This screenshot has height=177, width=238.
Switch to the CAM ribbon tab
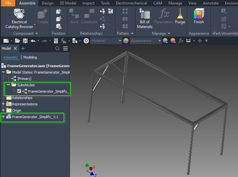pyautogui.click(x=157, y=3)
